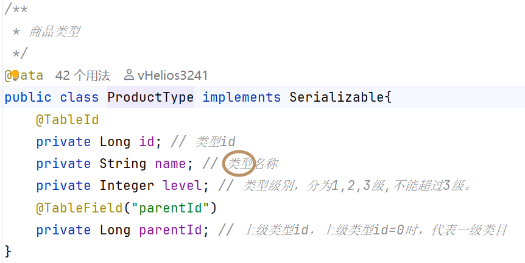525x263 pixels.
Task: Click the @TableId annotation
Action: [x=67, y=120]
